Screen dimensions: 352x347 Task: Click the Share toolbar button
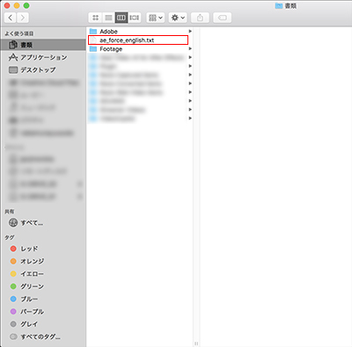tap(200, 18)
